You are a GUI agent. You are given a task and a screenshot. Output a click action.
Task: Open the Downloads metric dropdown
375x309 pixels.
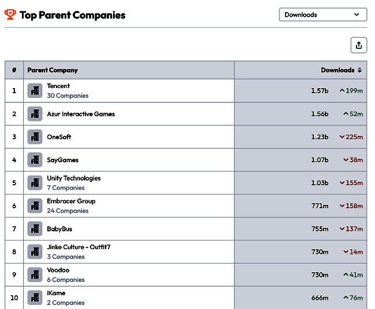322,15
